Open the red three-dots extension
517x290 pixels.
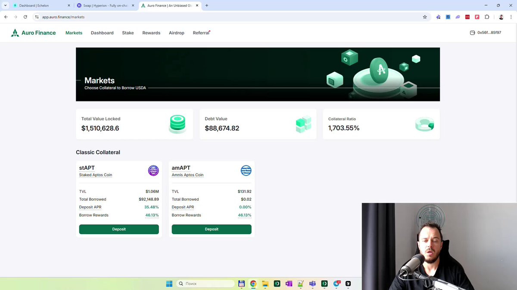point(467,17)
